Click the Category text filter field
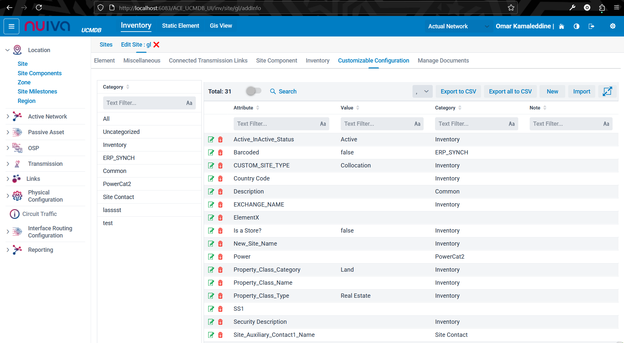This screenshot has height=343, width=624. pos(144,103)
